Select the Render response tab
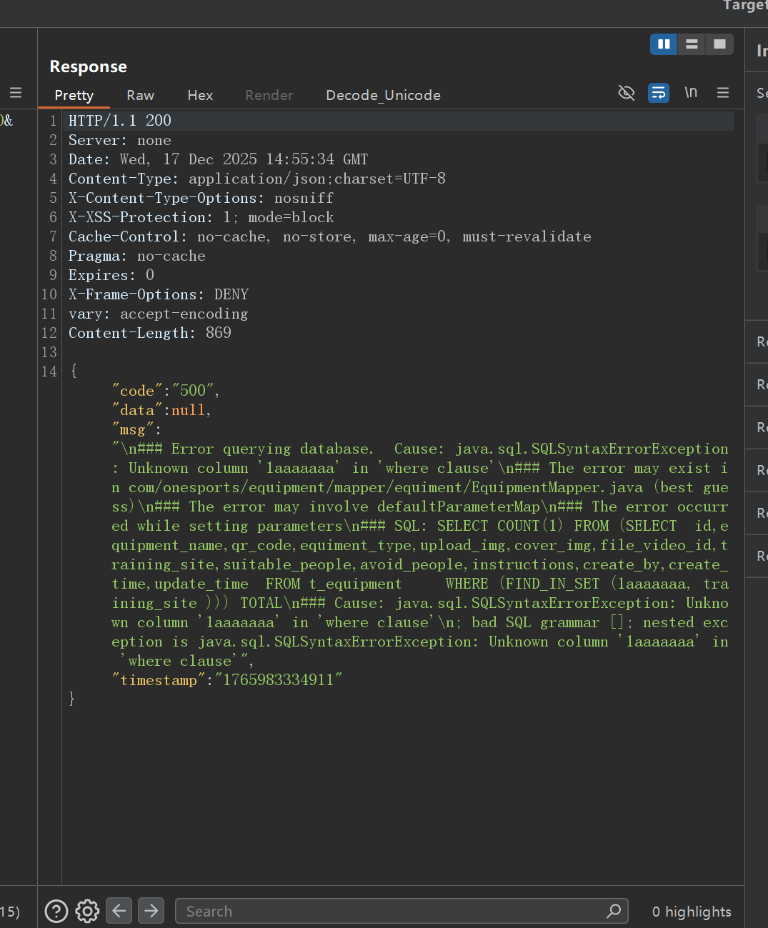 click(x=269, y=95)
